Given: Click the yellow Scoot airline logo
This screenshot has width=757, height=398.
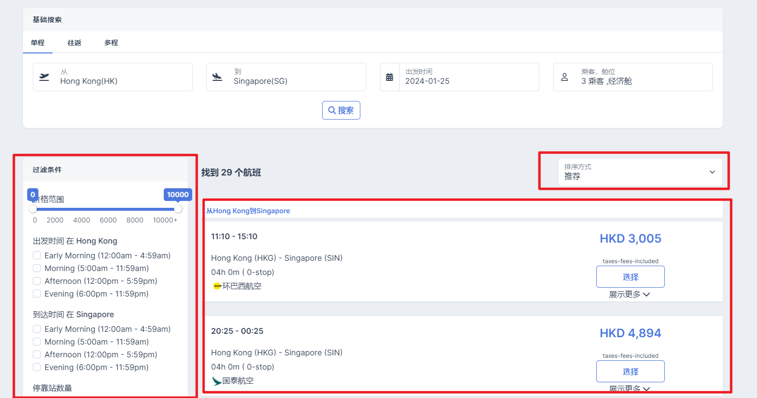Looking at the screenshot, I should [217, 286].
